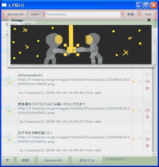Click title なぞの生き物を描こう！
The image size is (159, 167).
[x=35, y=133]
